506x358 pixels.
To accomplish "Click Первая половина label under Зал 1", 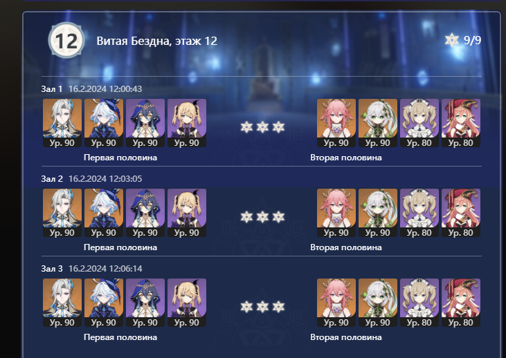I will coord(120,158).
